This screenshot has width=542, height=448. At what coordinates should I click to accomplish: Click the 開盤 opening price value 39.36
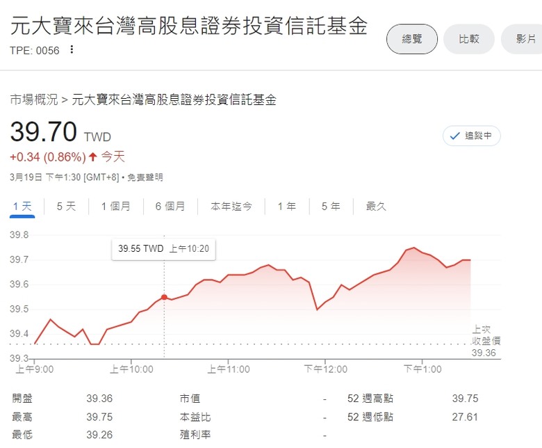coord(99,398)
